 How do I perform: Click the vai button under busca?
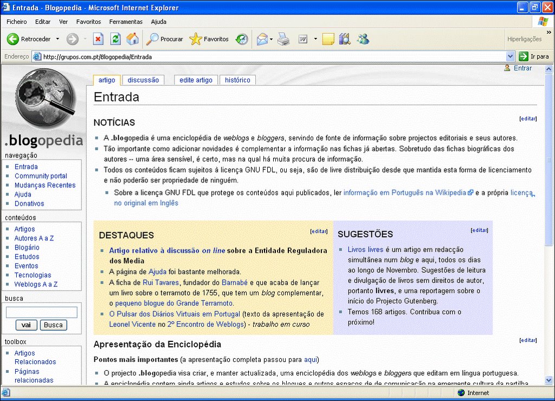click(26, 325)
